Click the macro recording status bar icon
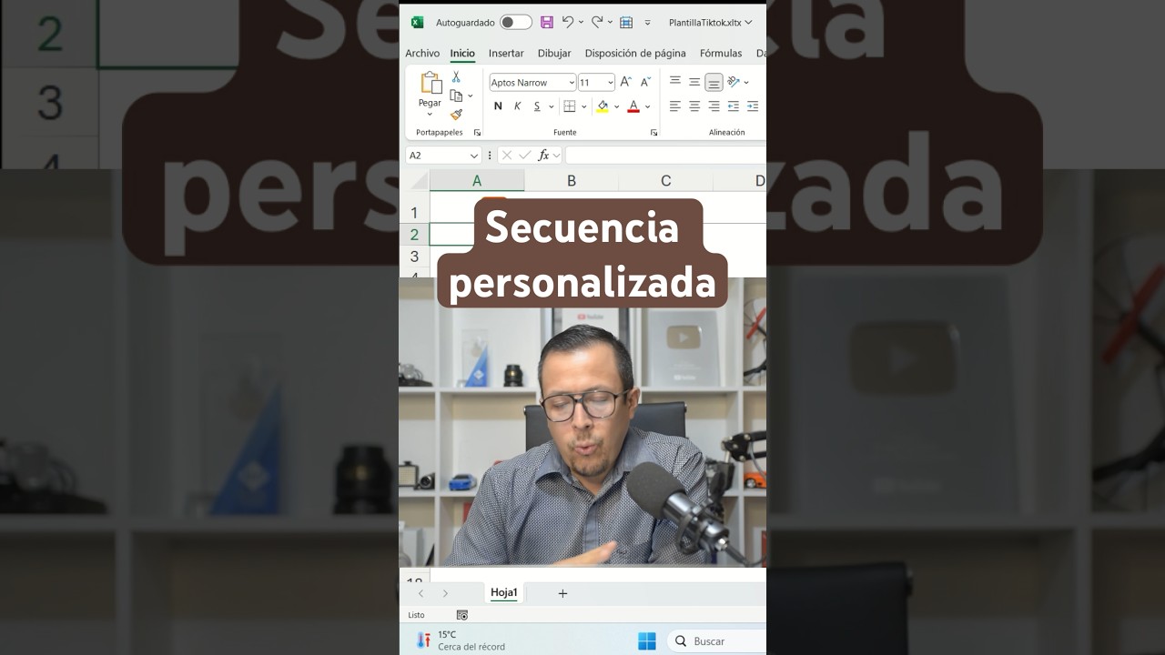Viewport: 1165px width, 655px height. pos(462,615)
